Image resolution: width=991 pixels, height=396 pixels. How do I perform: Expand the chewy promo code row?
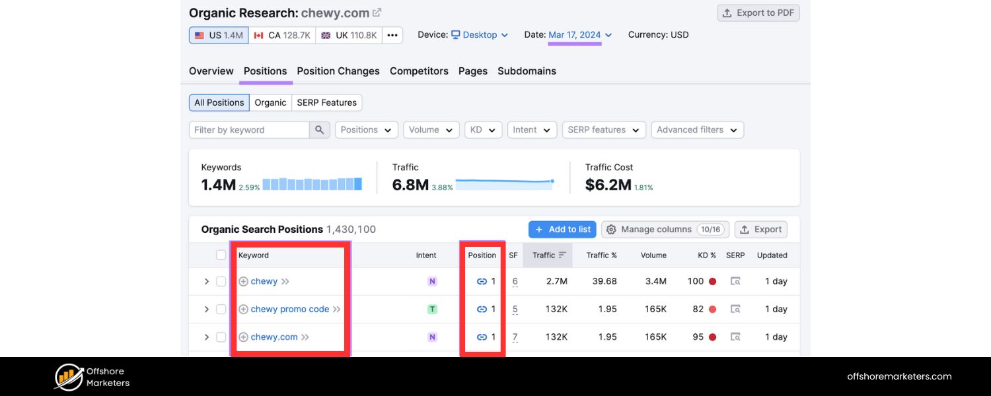pyautogui.click(x=206, y=309)
